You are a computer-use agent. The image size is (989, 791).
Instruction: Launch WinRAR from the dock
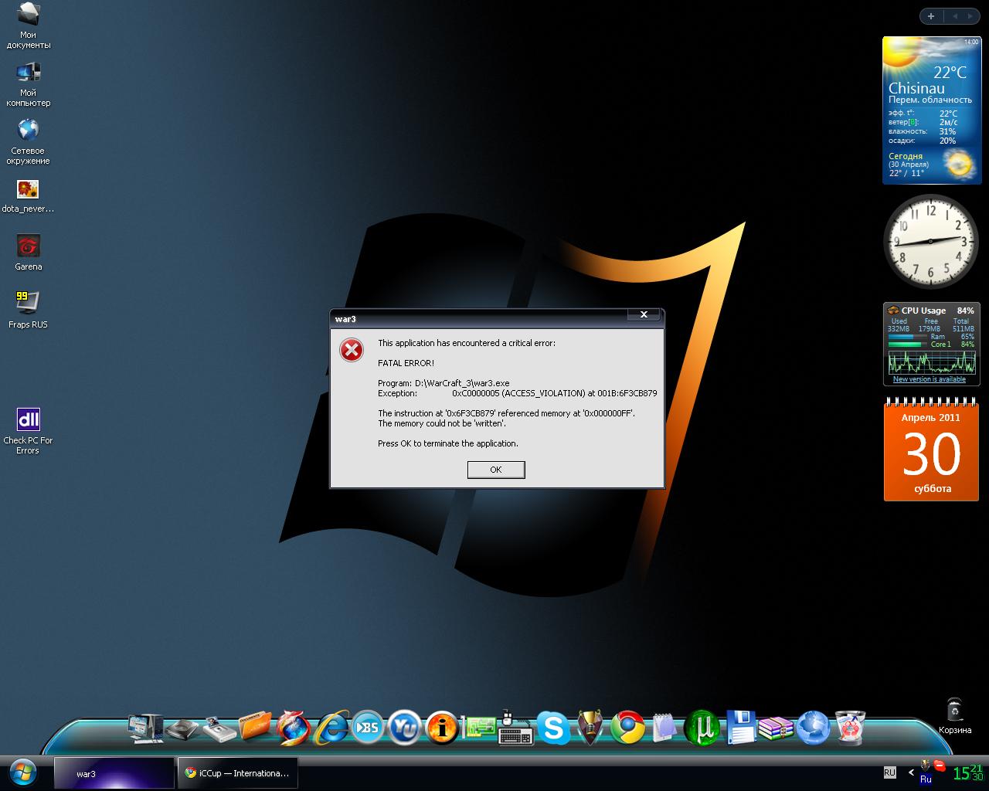776,728
